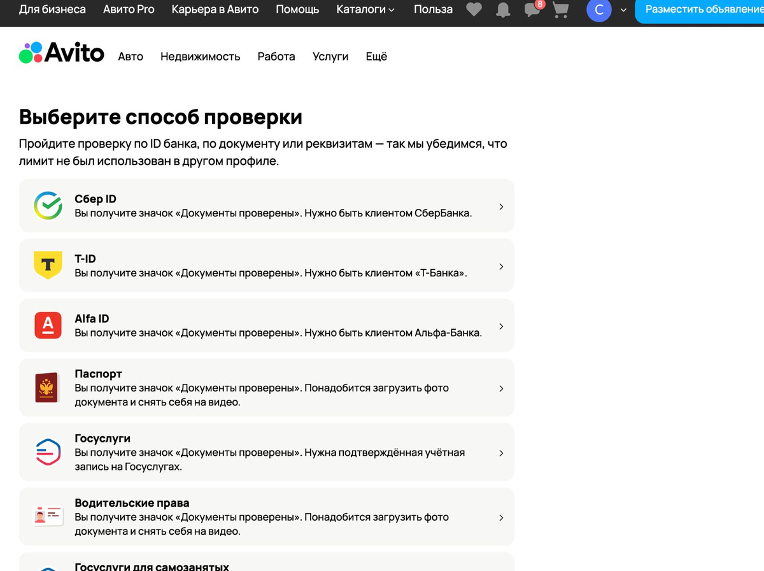Open notifications bell icon

(x=503, y=10)
